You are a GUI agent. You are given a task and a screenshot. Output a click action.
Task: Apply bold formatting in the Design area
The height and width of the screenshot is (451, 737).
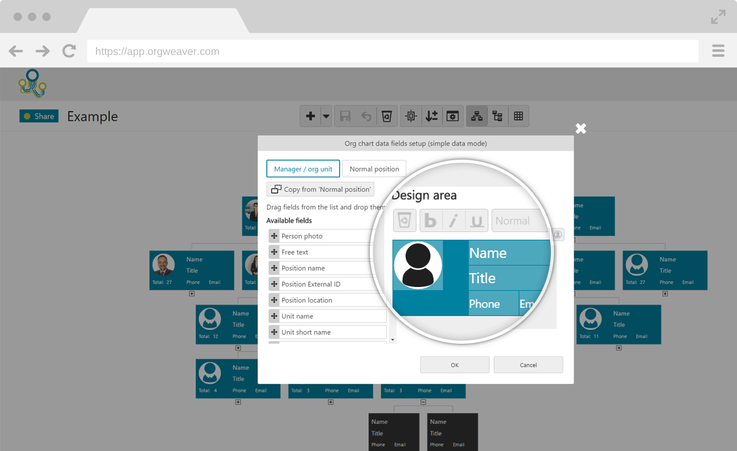tap(430, 220)
